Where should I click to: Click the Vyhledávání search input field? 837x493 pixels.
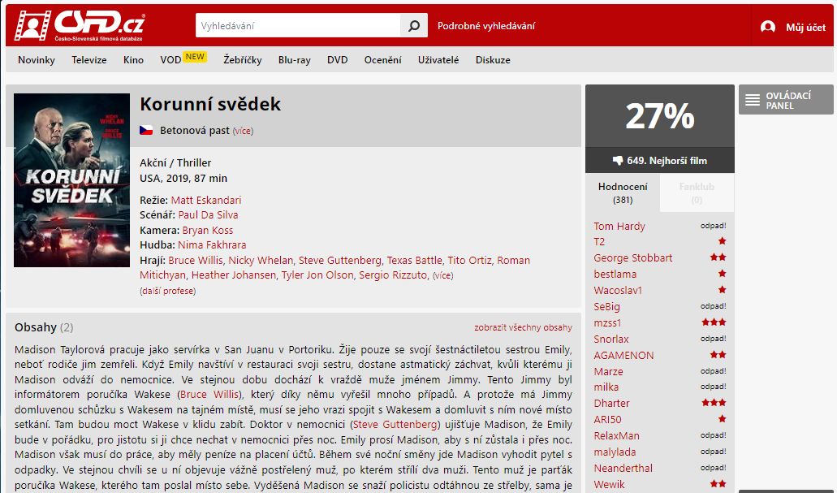pyautogui.click(x=298, y=26)
